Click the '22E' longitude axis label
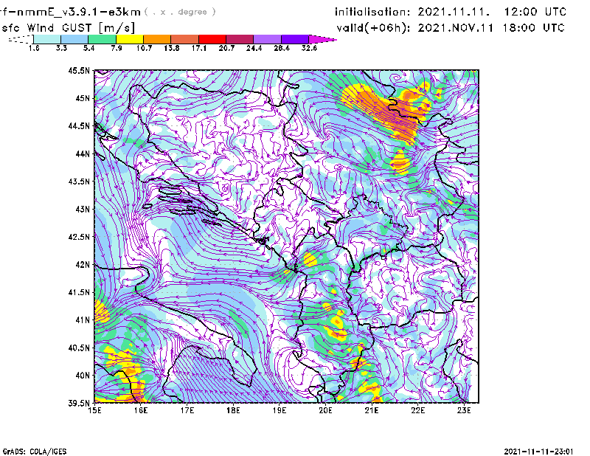This screenshot has height=456, width=590. 418,410
